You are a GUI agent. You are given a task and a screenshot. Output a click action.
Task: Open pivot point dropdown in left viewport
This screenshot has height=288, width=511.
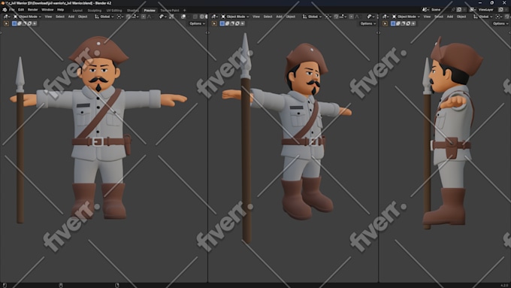click(120, 17)
